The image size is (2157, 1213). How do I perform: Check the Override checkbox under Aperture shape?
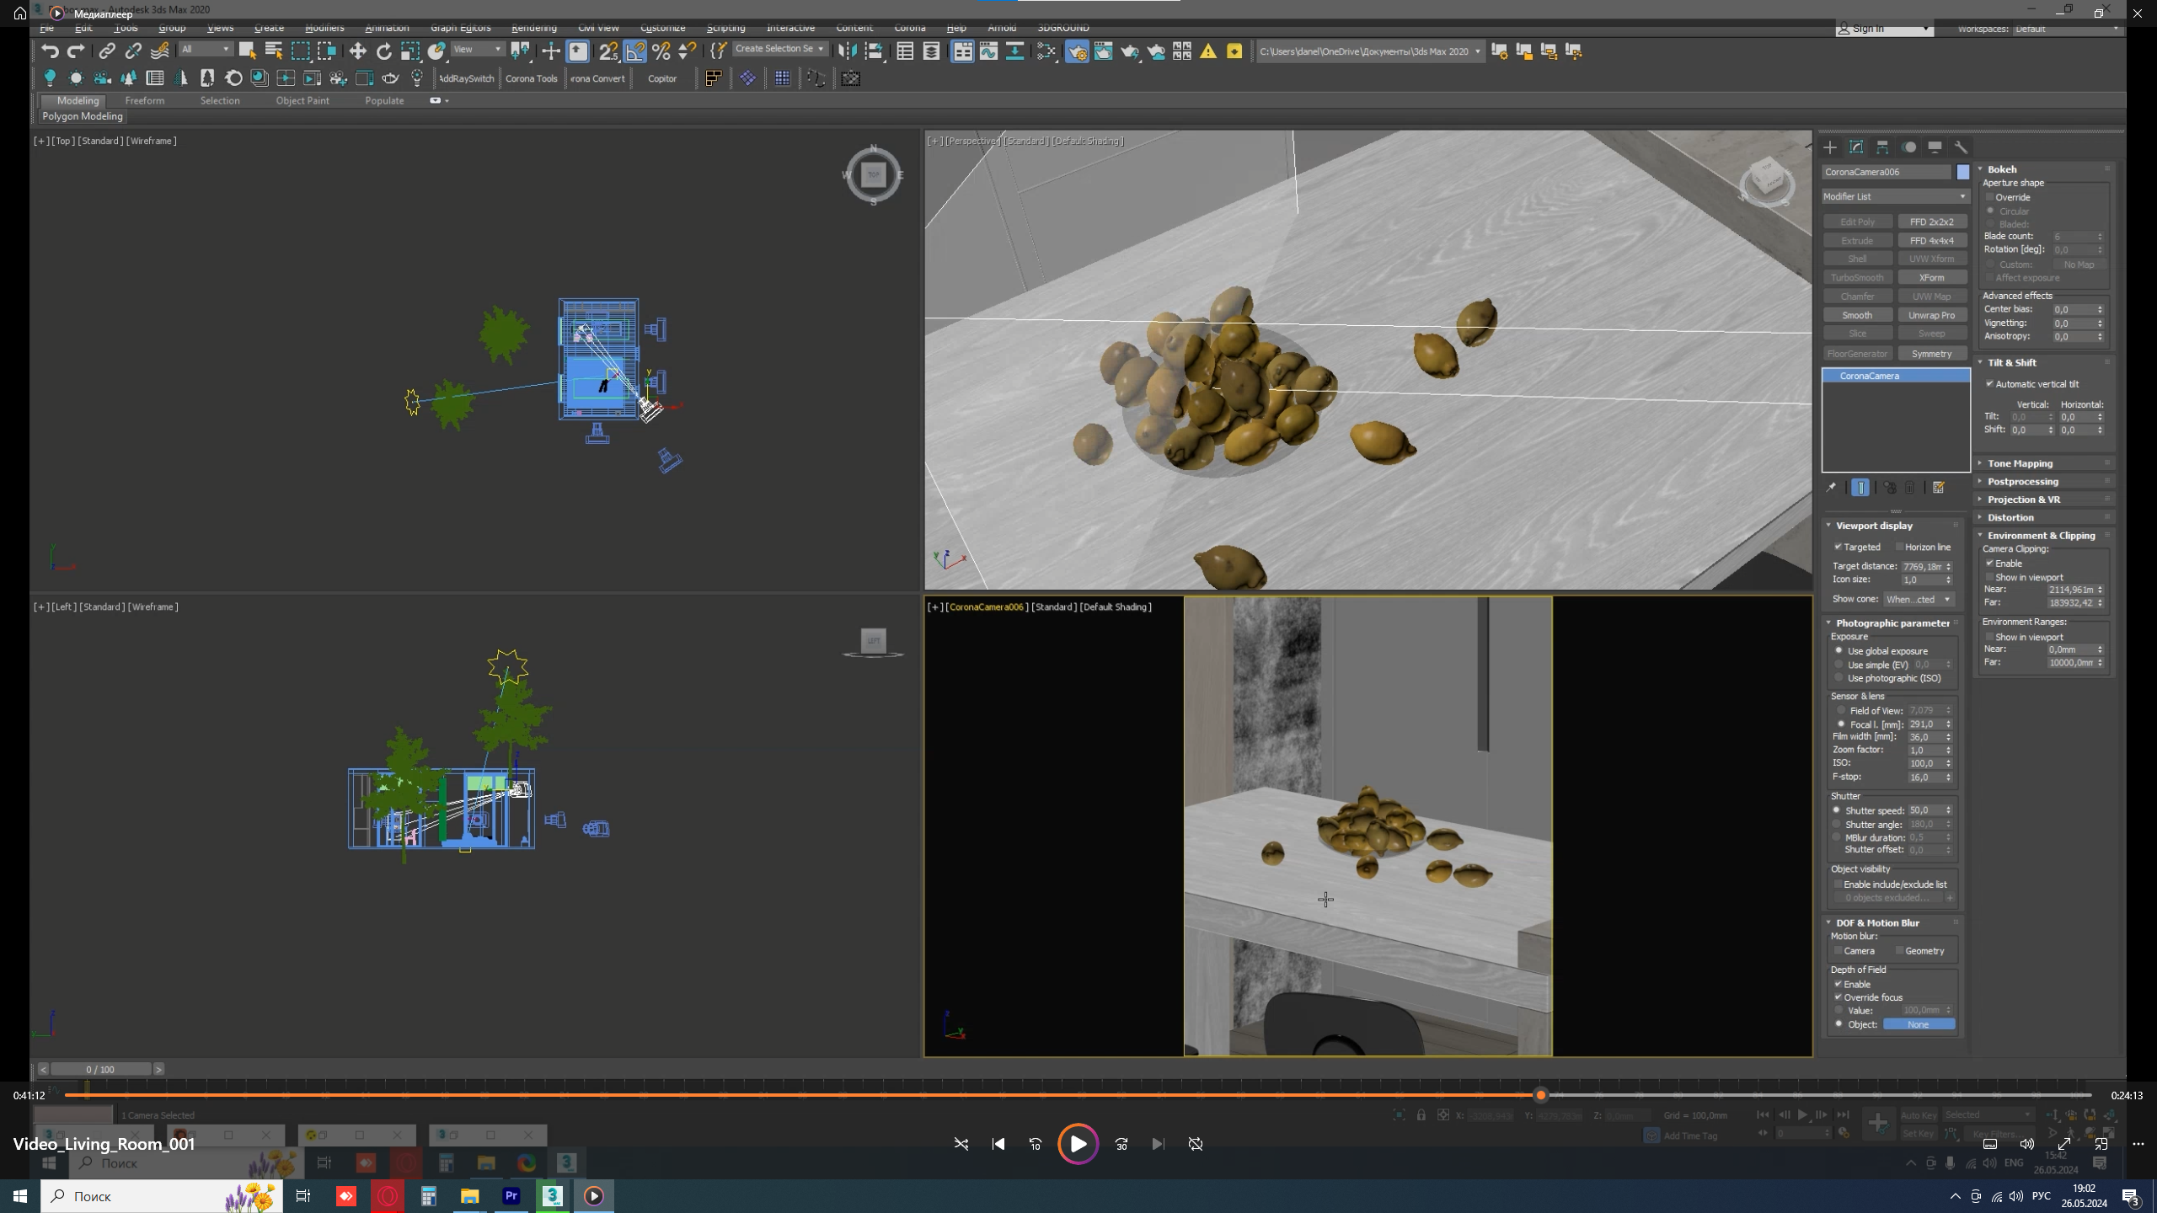1990,196
